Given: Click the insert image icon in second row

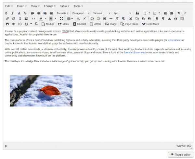Looking at the screenshot, I should 26,18.
